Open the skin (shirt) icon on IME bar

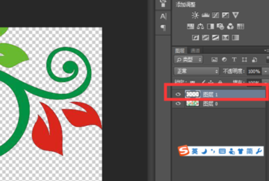pos(241,151)
